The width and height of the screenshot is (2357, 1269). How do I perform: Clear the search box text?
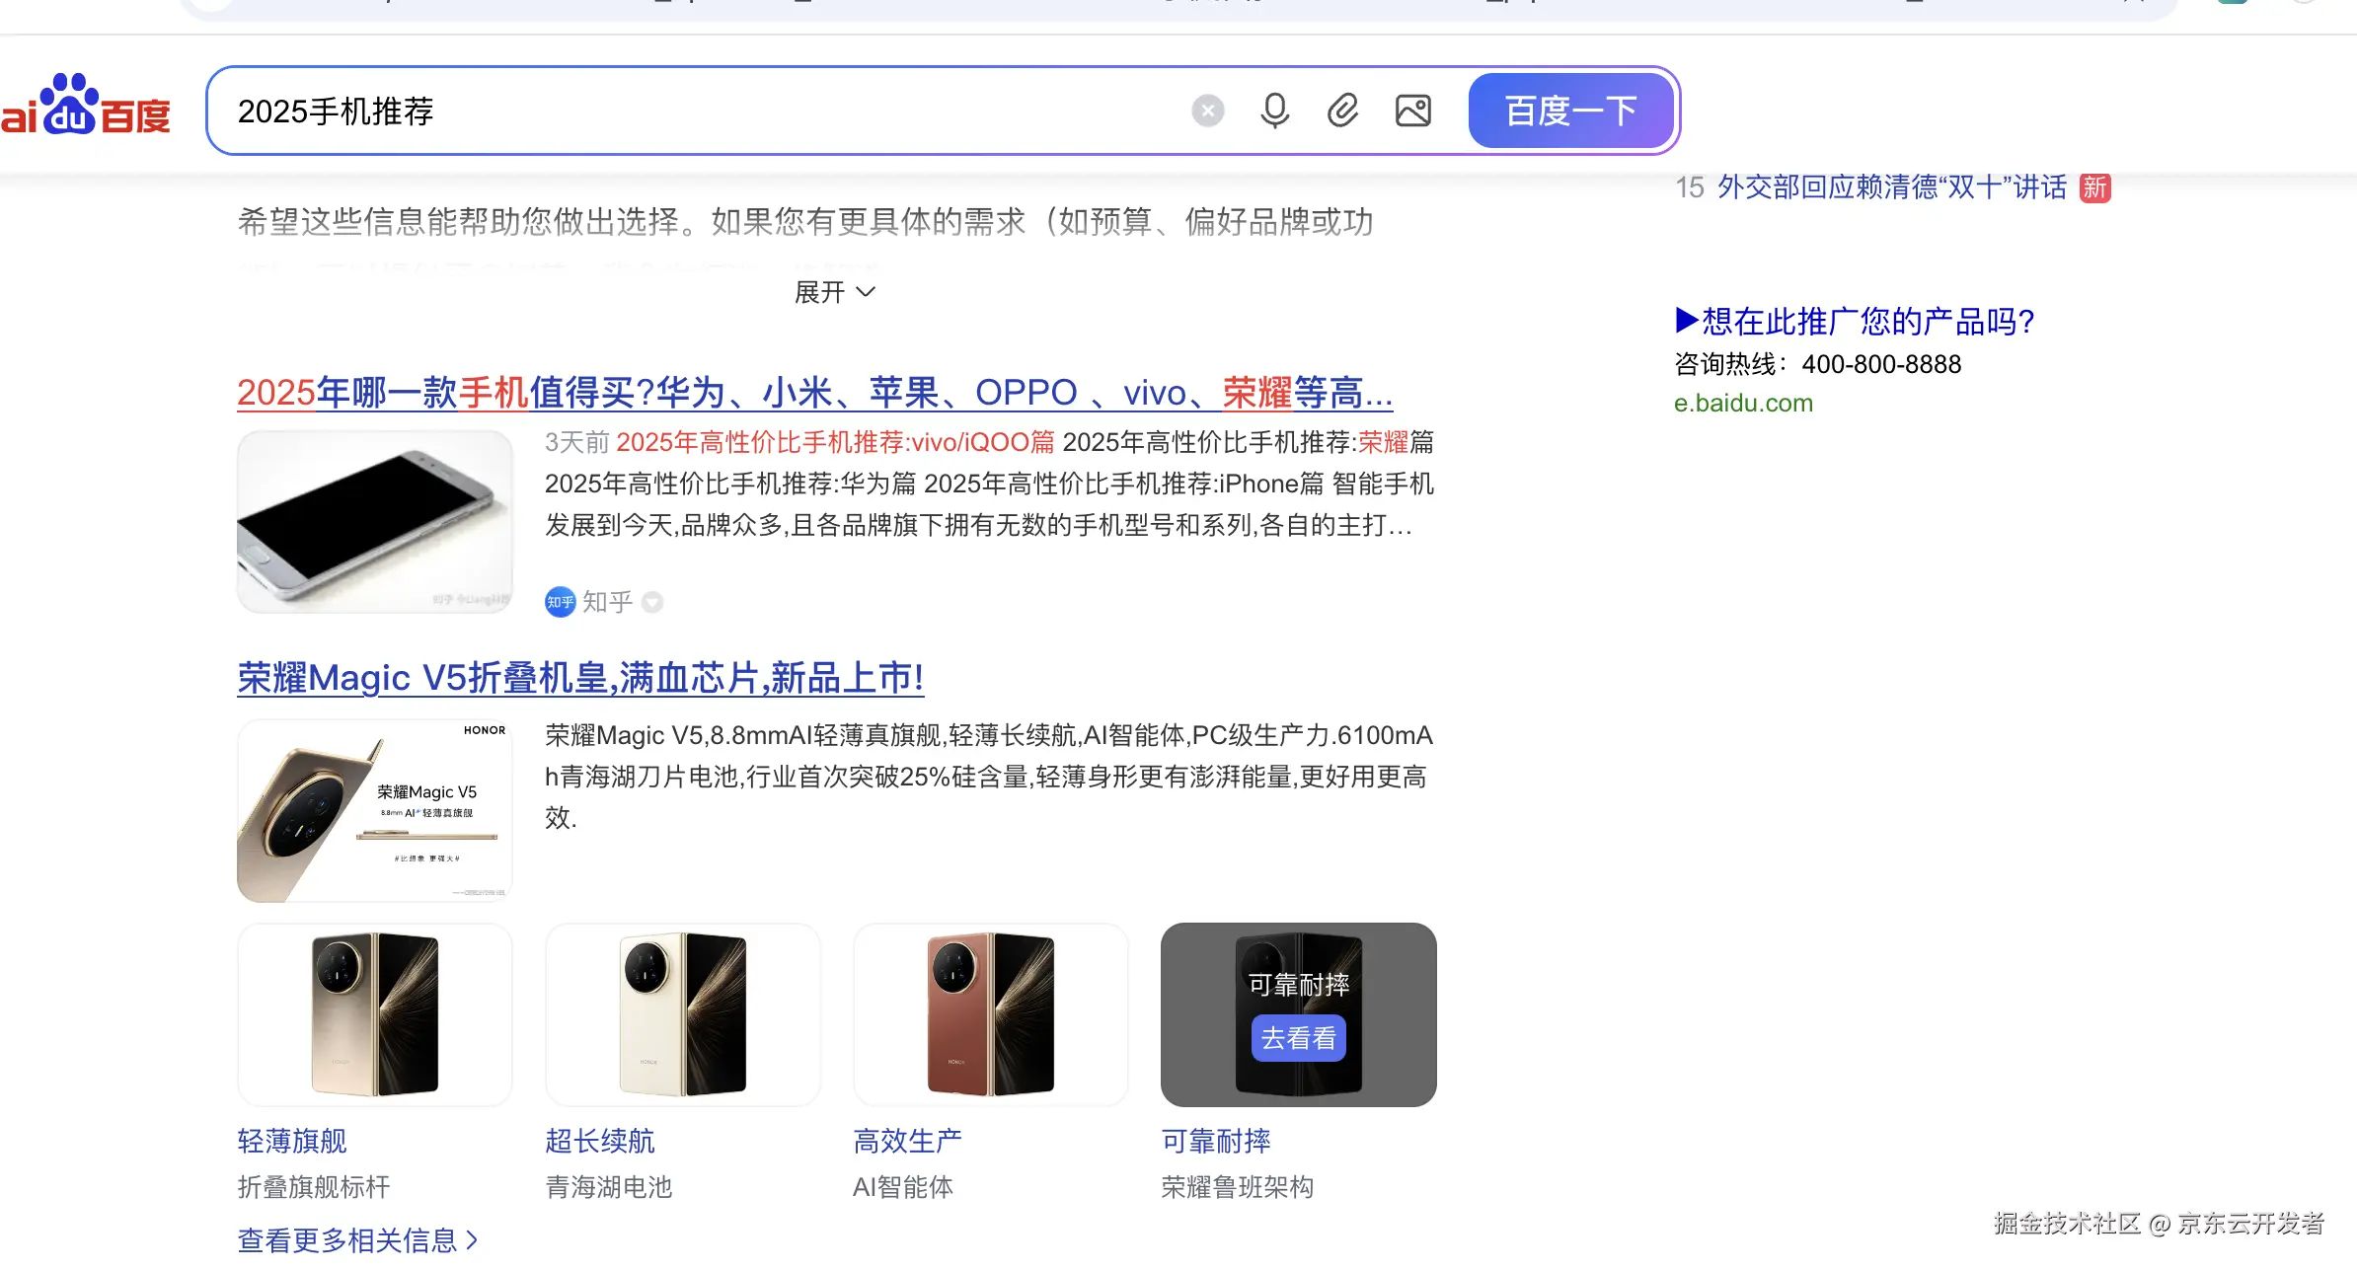click(x=1207, y=111)
